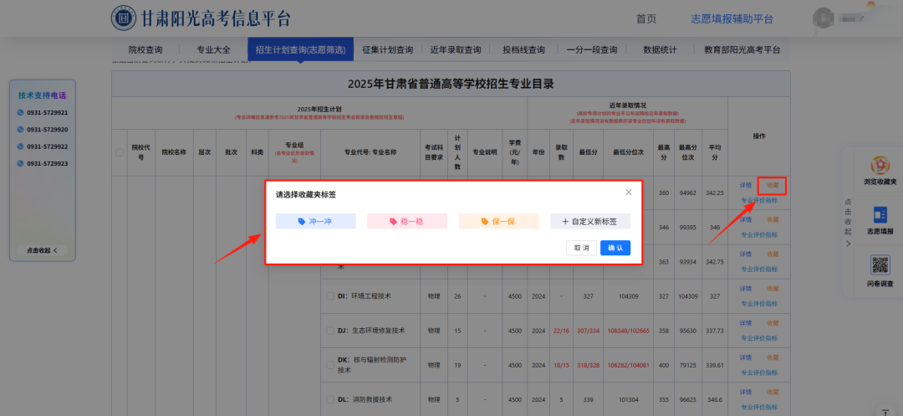The height and width of the screenshot is (416, 903).
Task: Close the 收藏夹标签 dialog with the X
Action: click(x=629, y=193)
